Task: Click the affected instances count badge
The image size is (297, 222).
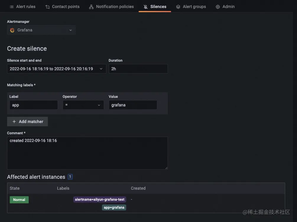Action: click(x=70, y=177)
